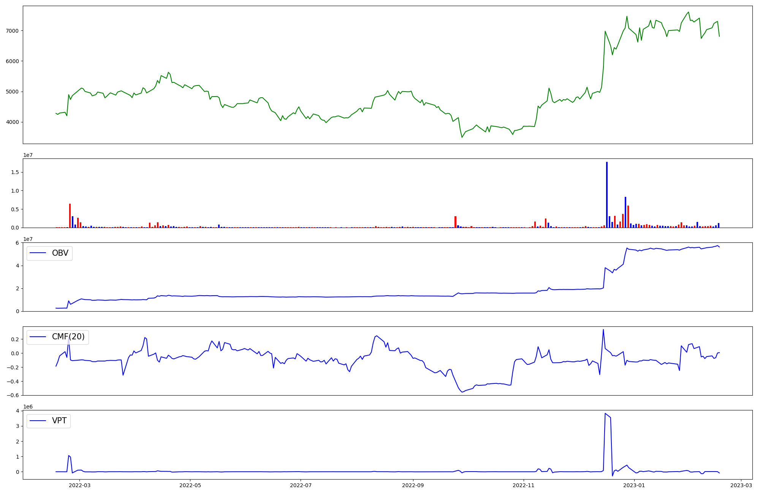Click the blue line sample in OBV legend
Image resolution: width=760 pixels, height=494 pixels.
click(x=38, y=253)
